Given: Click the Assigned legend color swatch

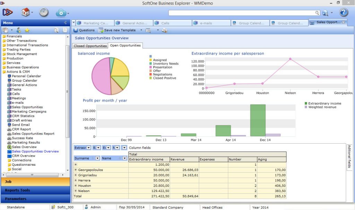Looking at the screenshot, I should pyautogui.click(x=150, y=60).
